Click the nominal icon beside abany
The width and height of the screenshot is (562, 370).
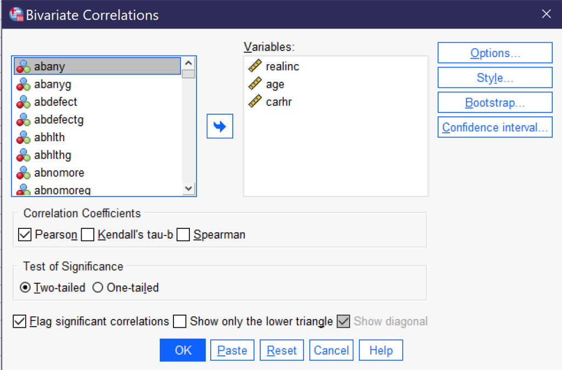click(x=23, y=66)
